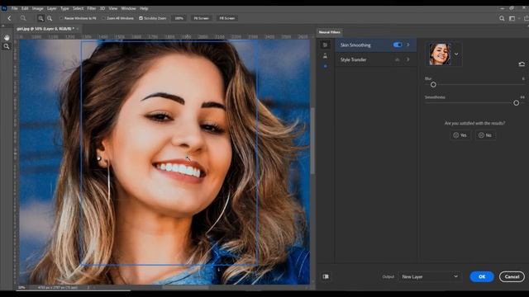Screen dimensions: 529x297
Task: Click the Fit Screen button
Action: [201, 18]
